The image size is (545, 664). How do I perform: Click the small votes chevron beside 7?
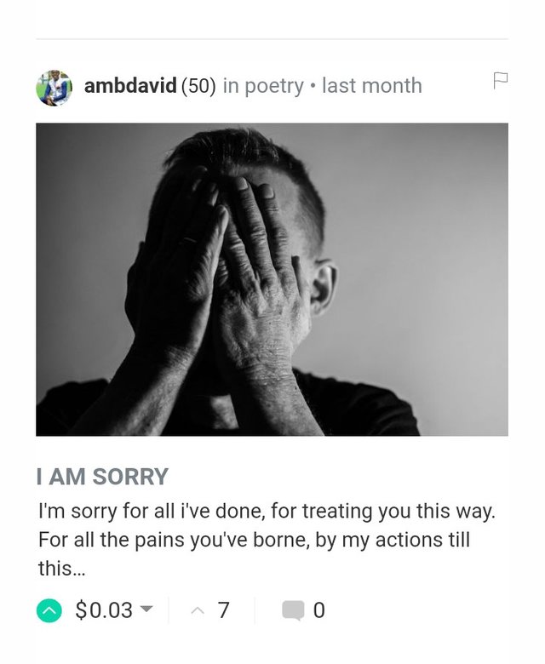[x=198, y=610]
